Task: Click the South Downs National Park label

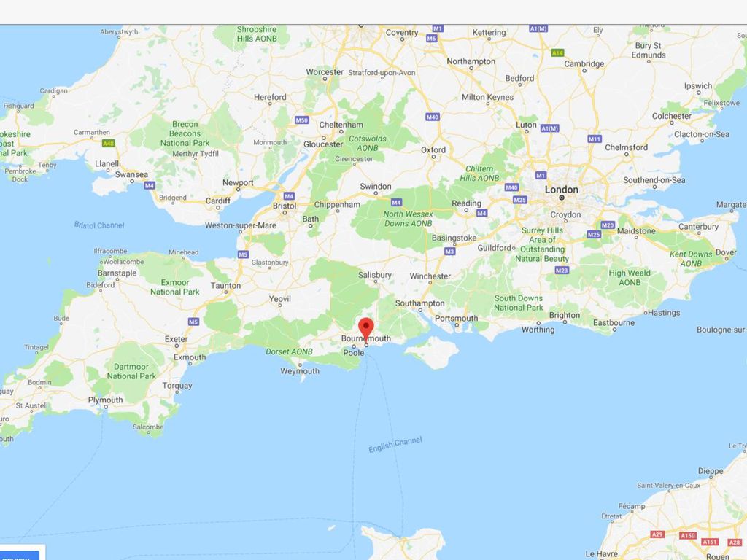Action: [519, 303]
